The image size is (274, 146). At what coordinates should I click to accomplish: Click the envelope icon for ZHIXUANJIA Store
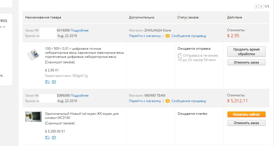pyautogui.click(x=167, y=36)
